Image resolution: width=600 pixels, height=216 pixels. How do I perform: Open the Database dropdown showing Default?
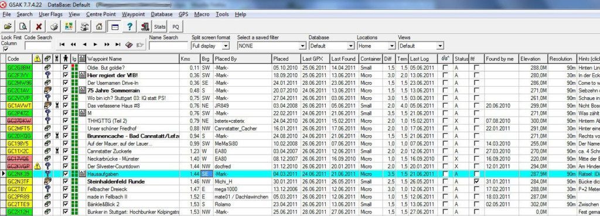(351, 46)
